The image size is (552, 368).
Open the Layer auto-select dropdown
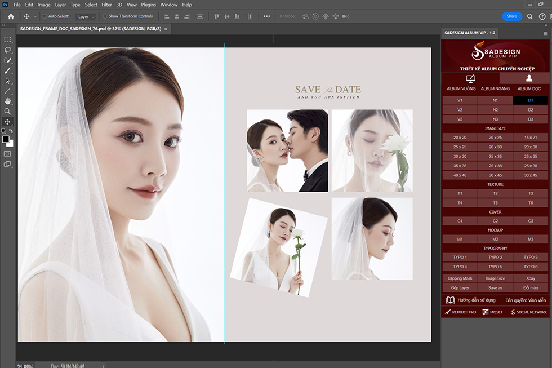click(86, 17)
